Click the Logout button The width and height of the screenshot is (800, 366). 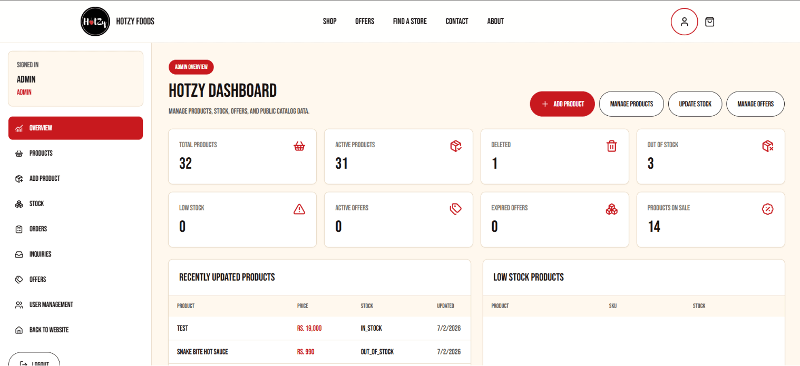[x=34, y=359]
